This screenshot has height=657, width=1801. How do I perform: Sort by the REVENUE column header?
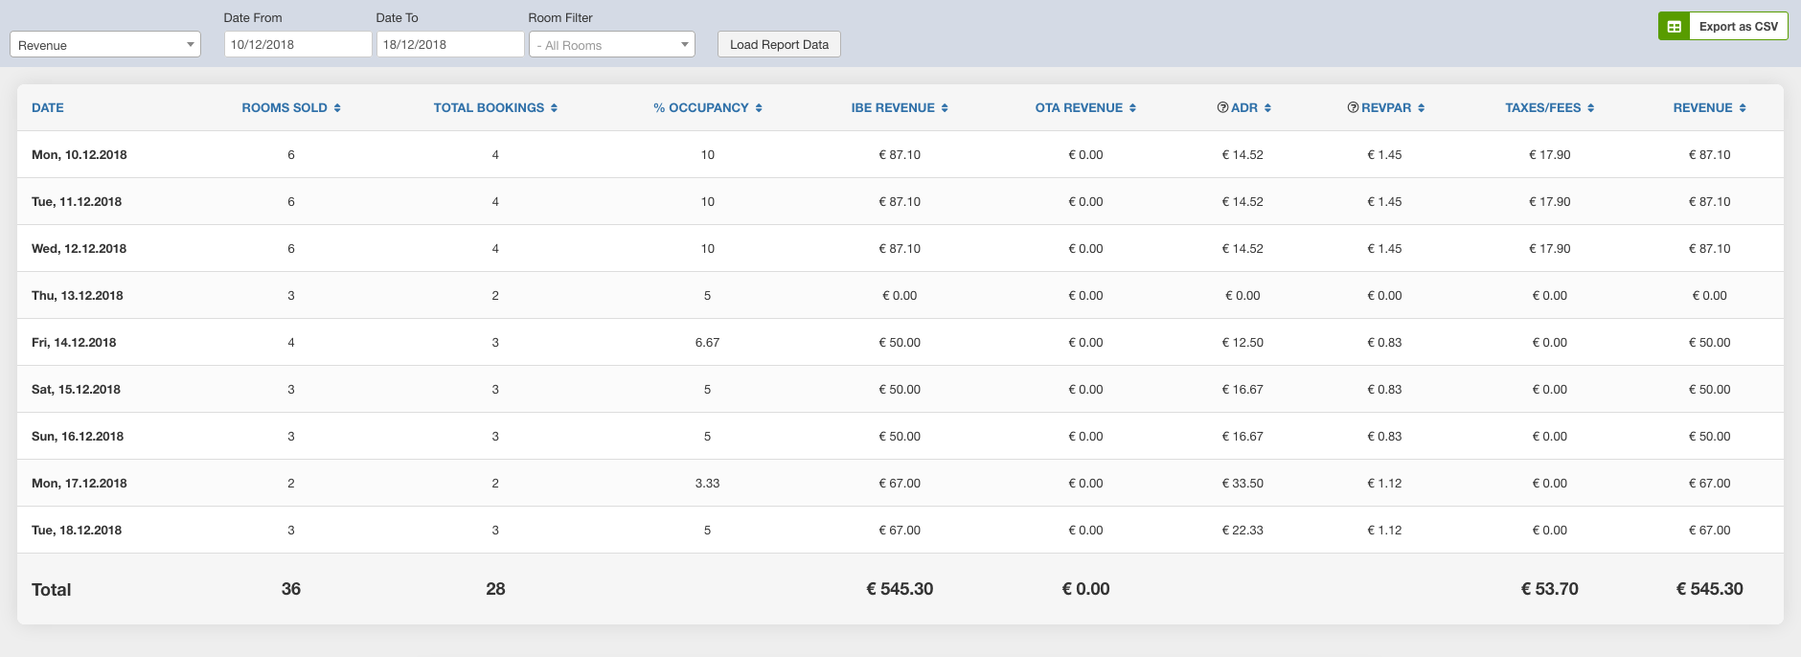[x=1702, y=108]
